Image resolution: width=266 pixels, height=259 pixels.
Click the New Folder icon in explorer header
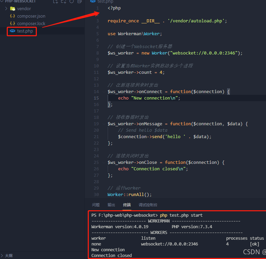coord(63,2)
